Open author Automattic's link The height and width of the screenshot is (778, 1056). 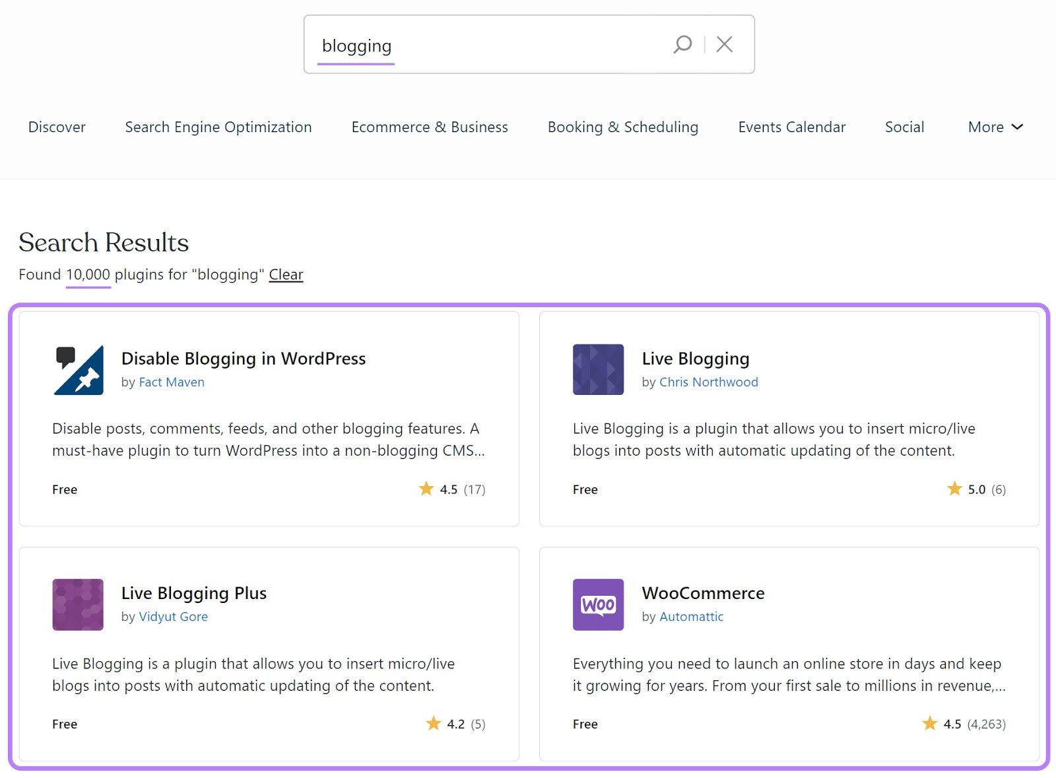point(691,616)
